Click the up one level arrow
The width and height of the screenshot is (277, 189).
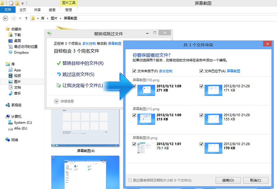(26, 18)
